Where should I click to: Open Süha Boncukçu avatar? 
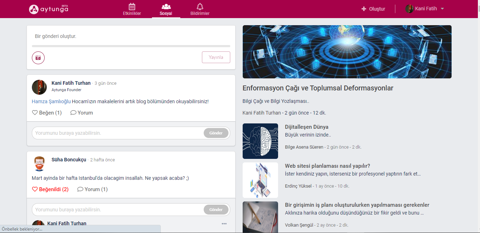[x=39, y=164]
